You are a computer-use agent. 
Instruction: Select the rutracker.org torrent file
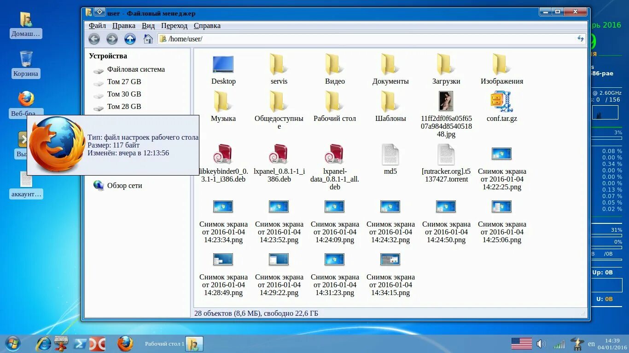[x=446, y=163]
